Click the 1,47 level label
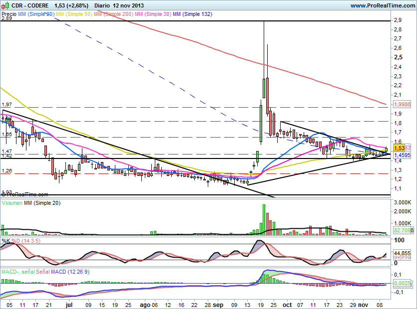Image resolution: width=417 pixels, height=309 pixels. pyautogui.click(x=6, y=152)
